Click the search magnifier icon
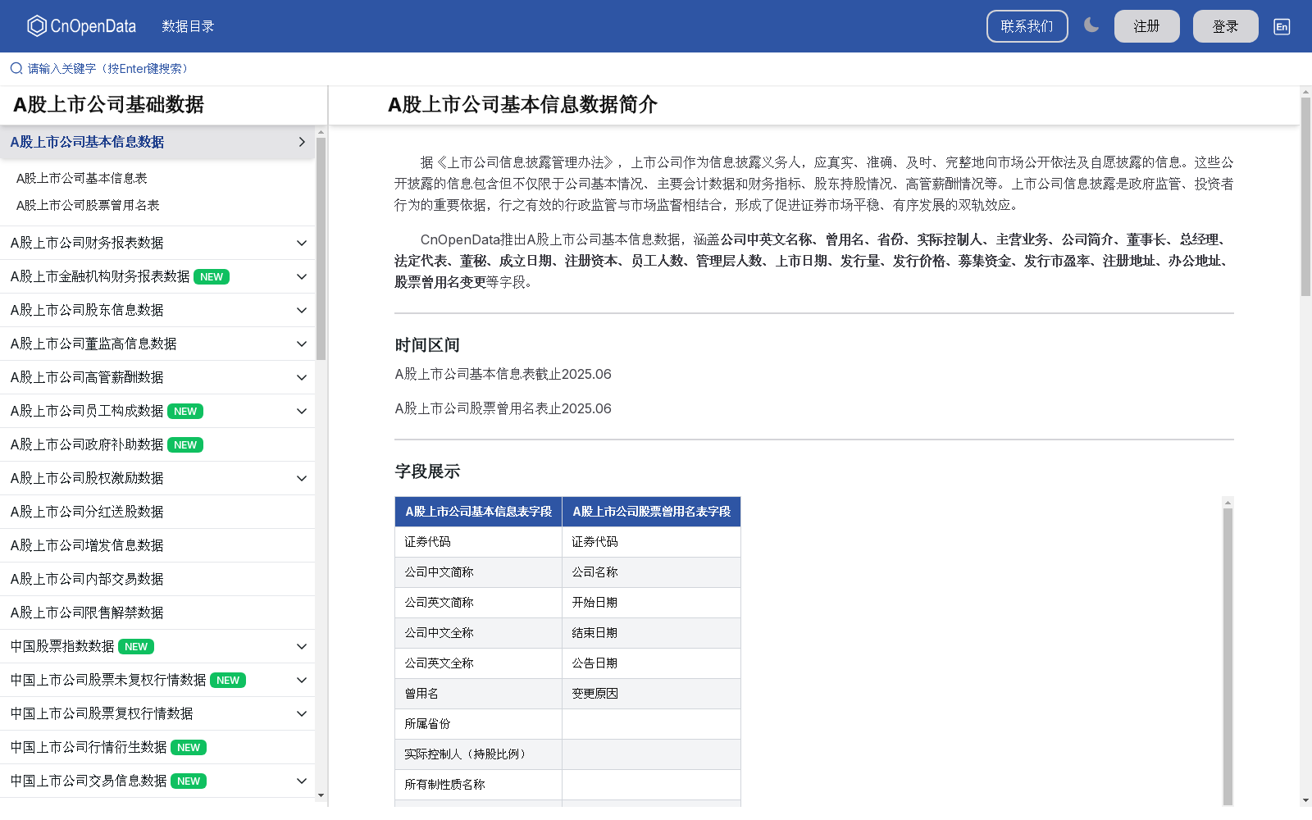The image size is (1312, 820). click(15, 68)
